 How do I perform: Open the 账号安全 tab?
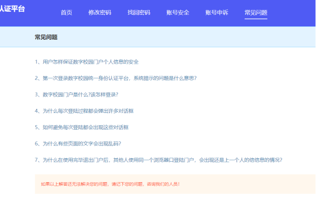(178, 12)
